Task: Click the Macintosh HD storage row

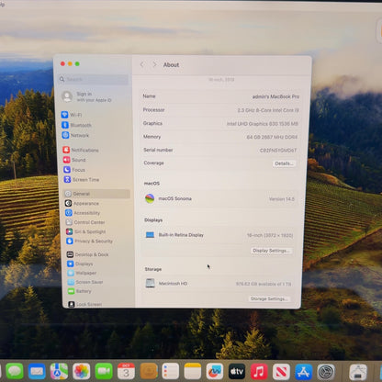Action: (x=218, y=284)
